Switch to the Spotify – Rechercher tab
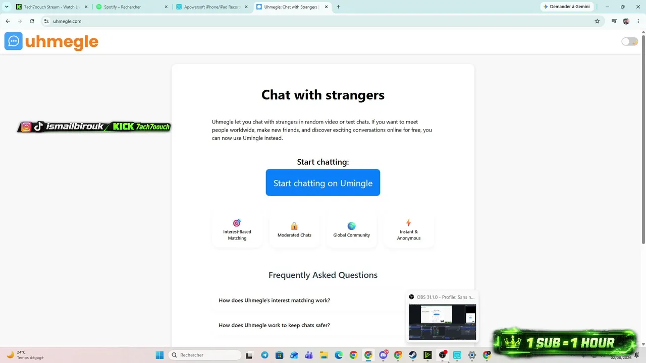The image size is (646, 363). [131, 7]
